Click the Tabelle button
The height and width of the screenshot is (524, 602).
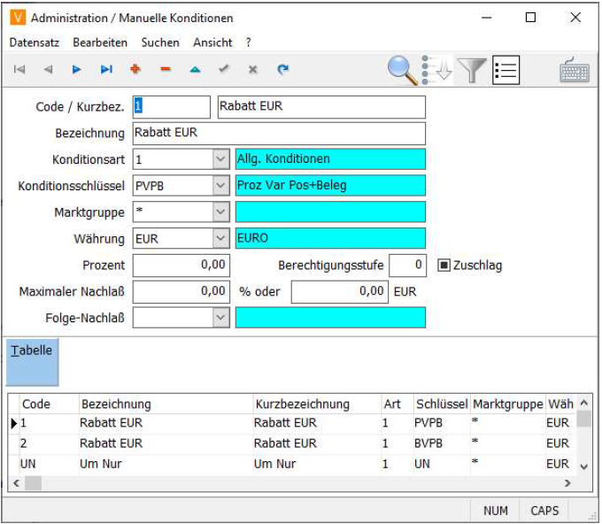32,361
